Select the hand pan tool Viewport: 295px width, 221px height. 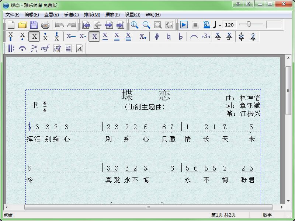[x=169, y=25]
